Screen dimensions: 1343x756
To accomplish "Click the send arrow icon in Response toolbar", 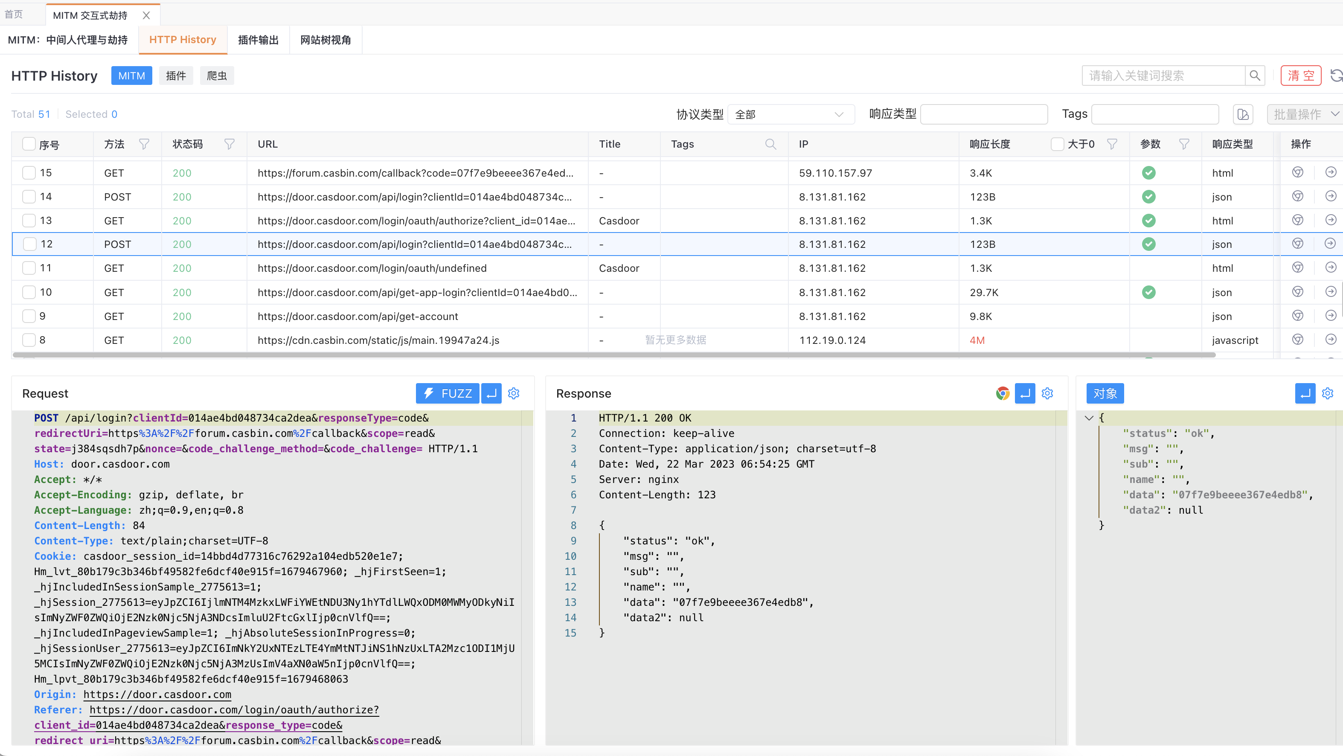I will pyautogui.click(x=1024, y=394).
